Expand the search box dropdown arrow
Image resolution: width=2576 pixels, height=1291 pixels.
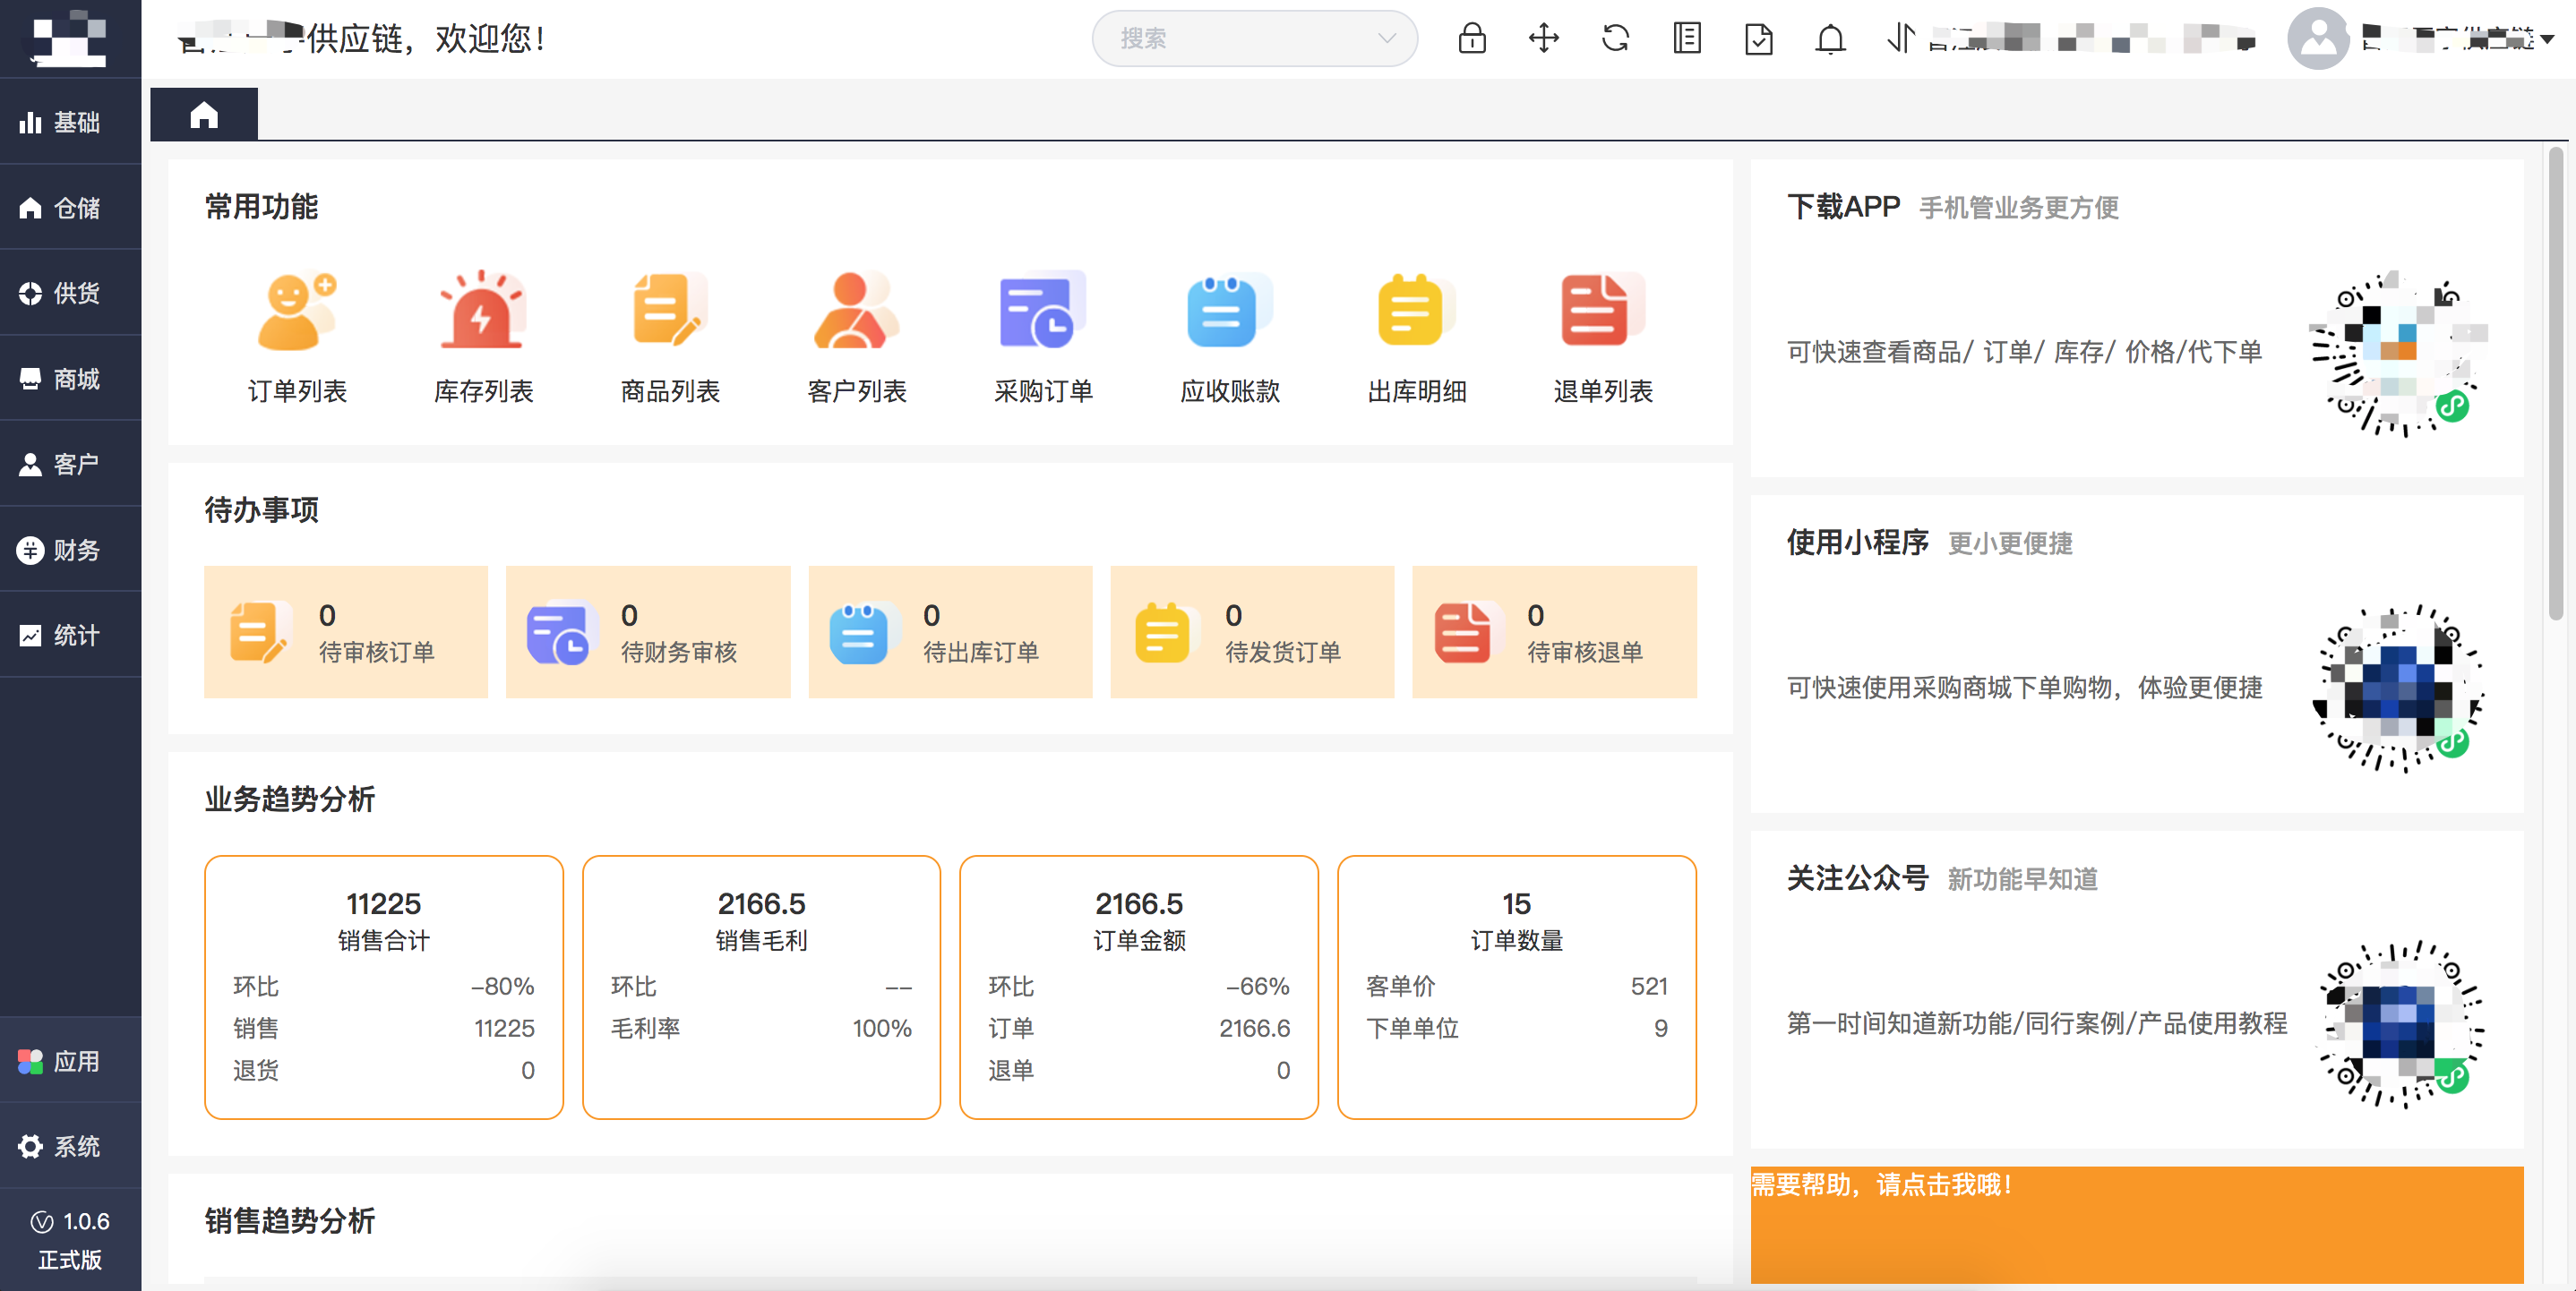tap(1387, 39)
